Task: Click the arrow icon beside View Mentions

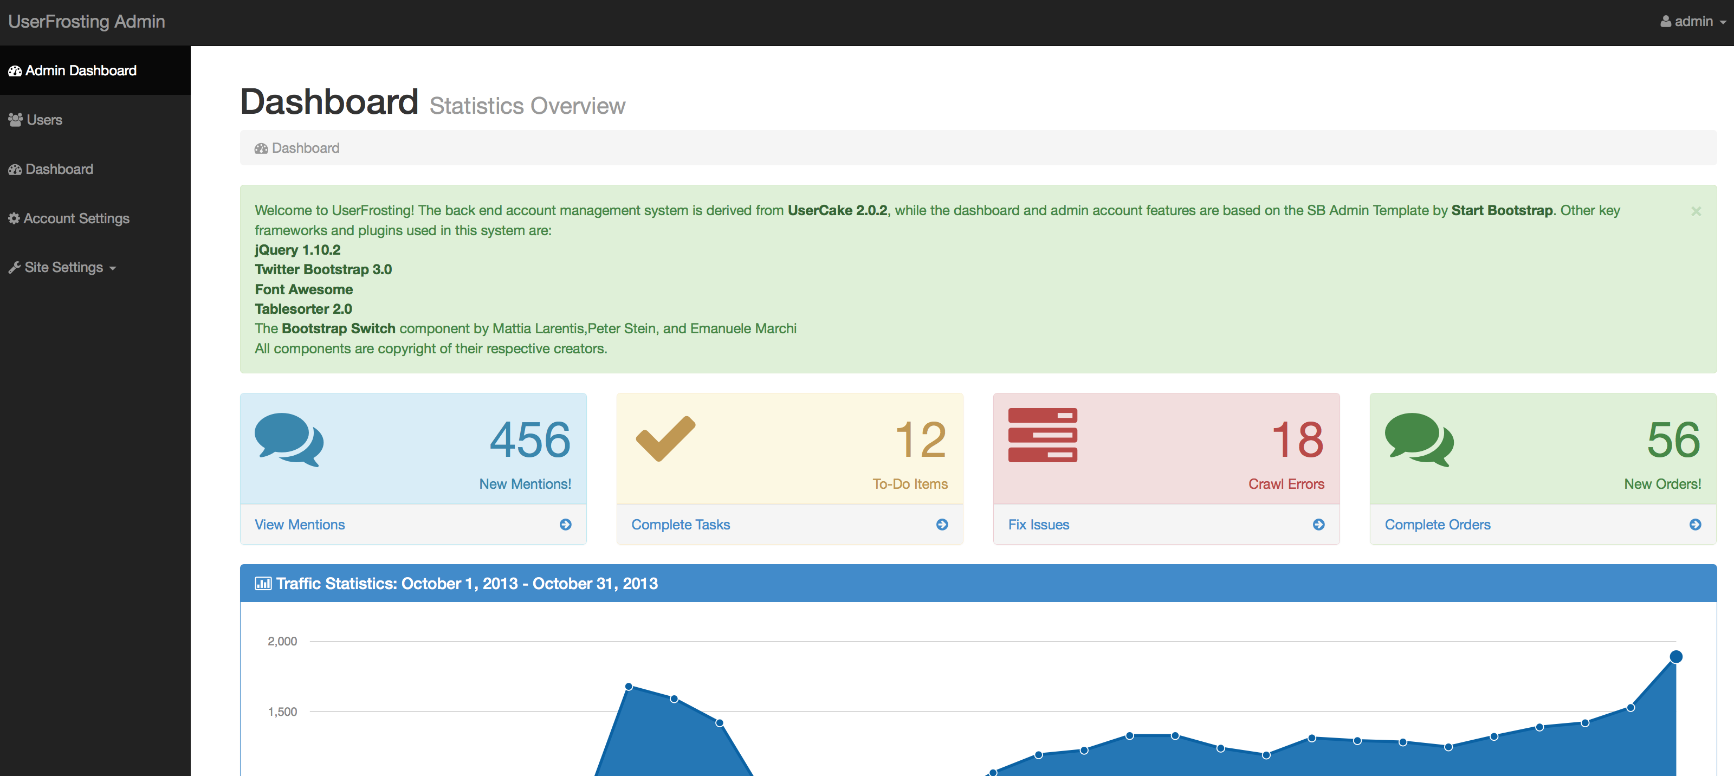Action: 565,525
